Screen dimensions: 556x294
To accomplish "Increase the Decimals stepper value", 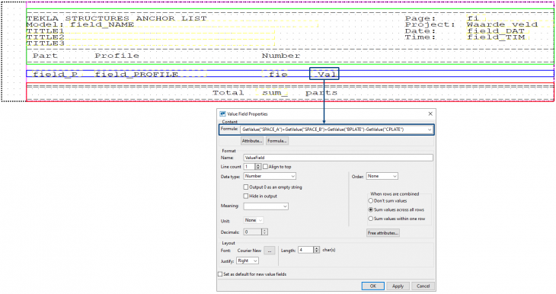I will pos(264,231).
